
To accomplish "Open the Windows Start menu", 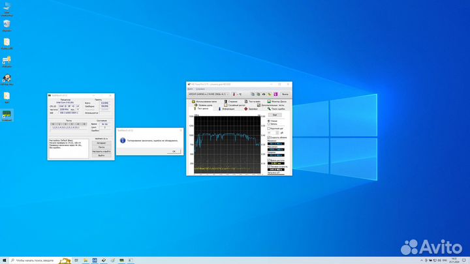I will (x=4, y=260).
